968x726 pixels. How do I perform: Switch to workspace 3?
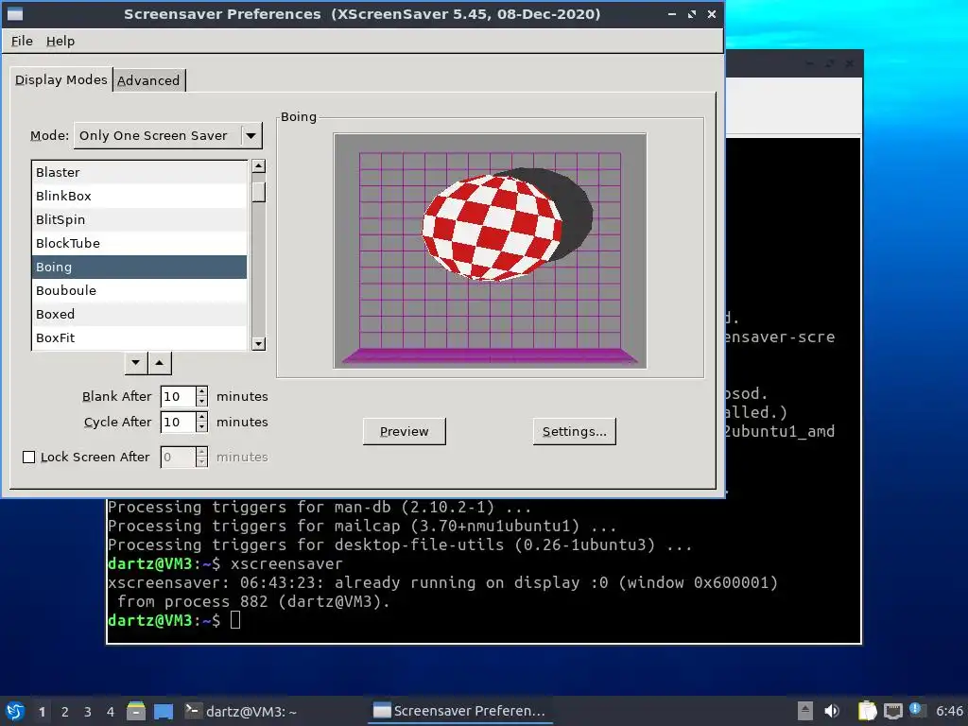(x=88, y=712)
